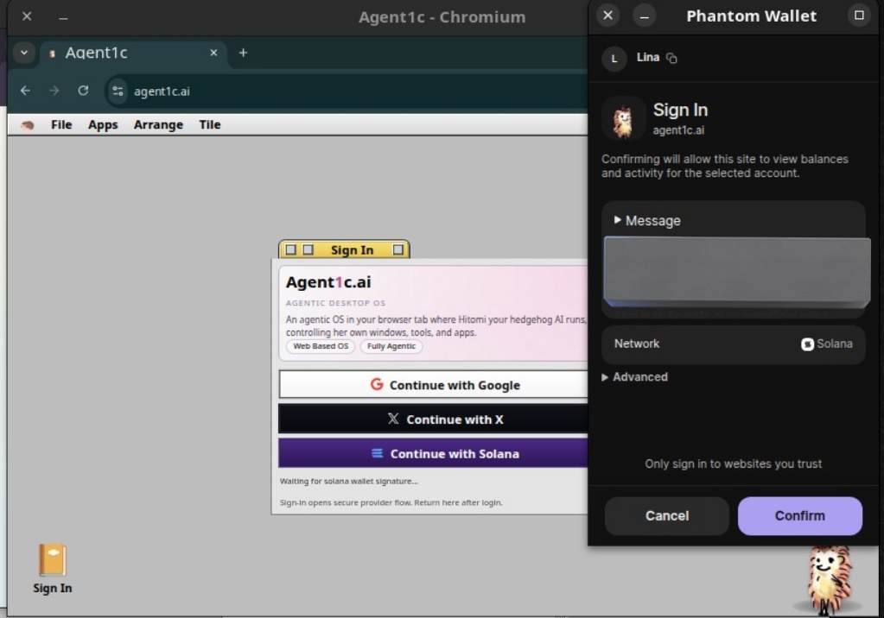
Task: Click the Solana network icon
Action: click(807, 344)
